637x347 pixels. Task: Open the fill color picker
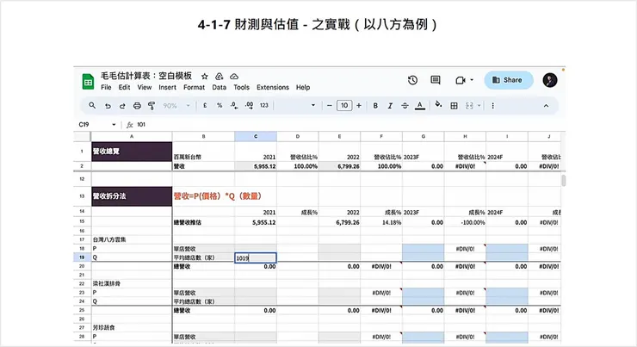click(438, 105)
